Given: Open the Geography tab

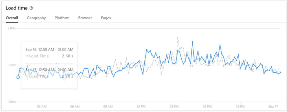Looking at the screenshot, I should point(36,18).
